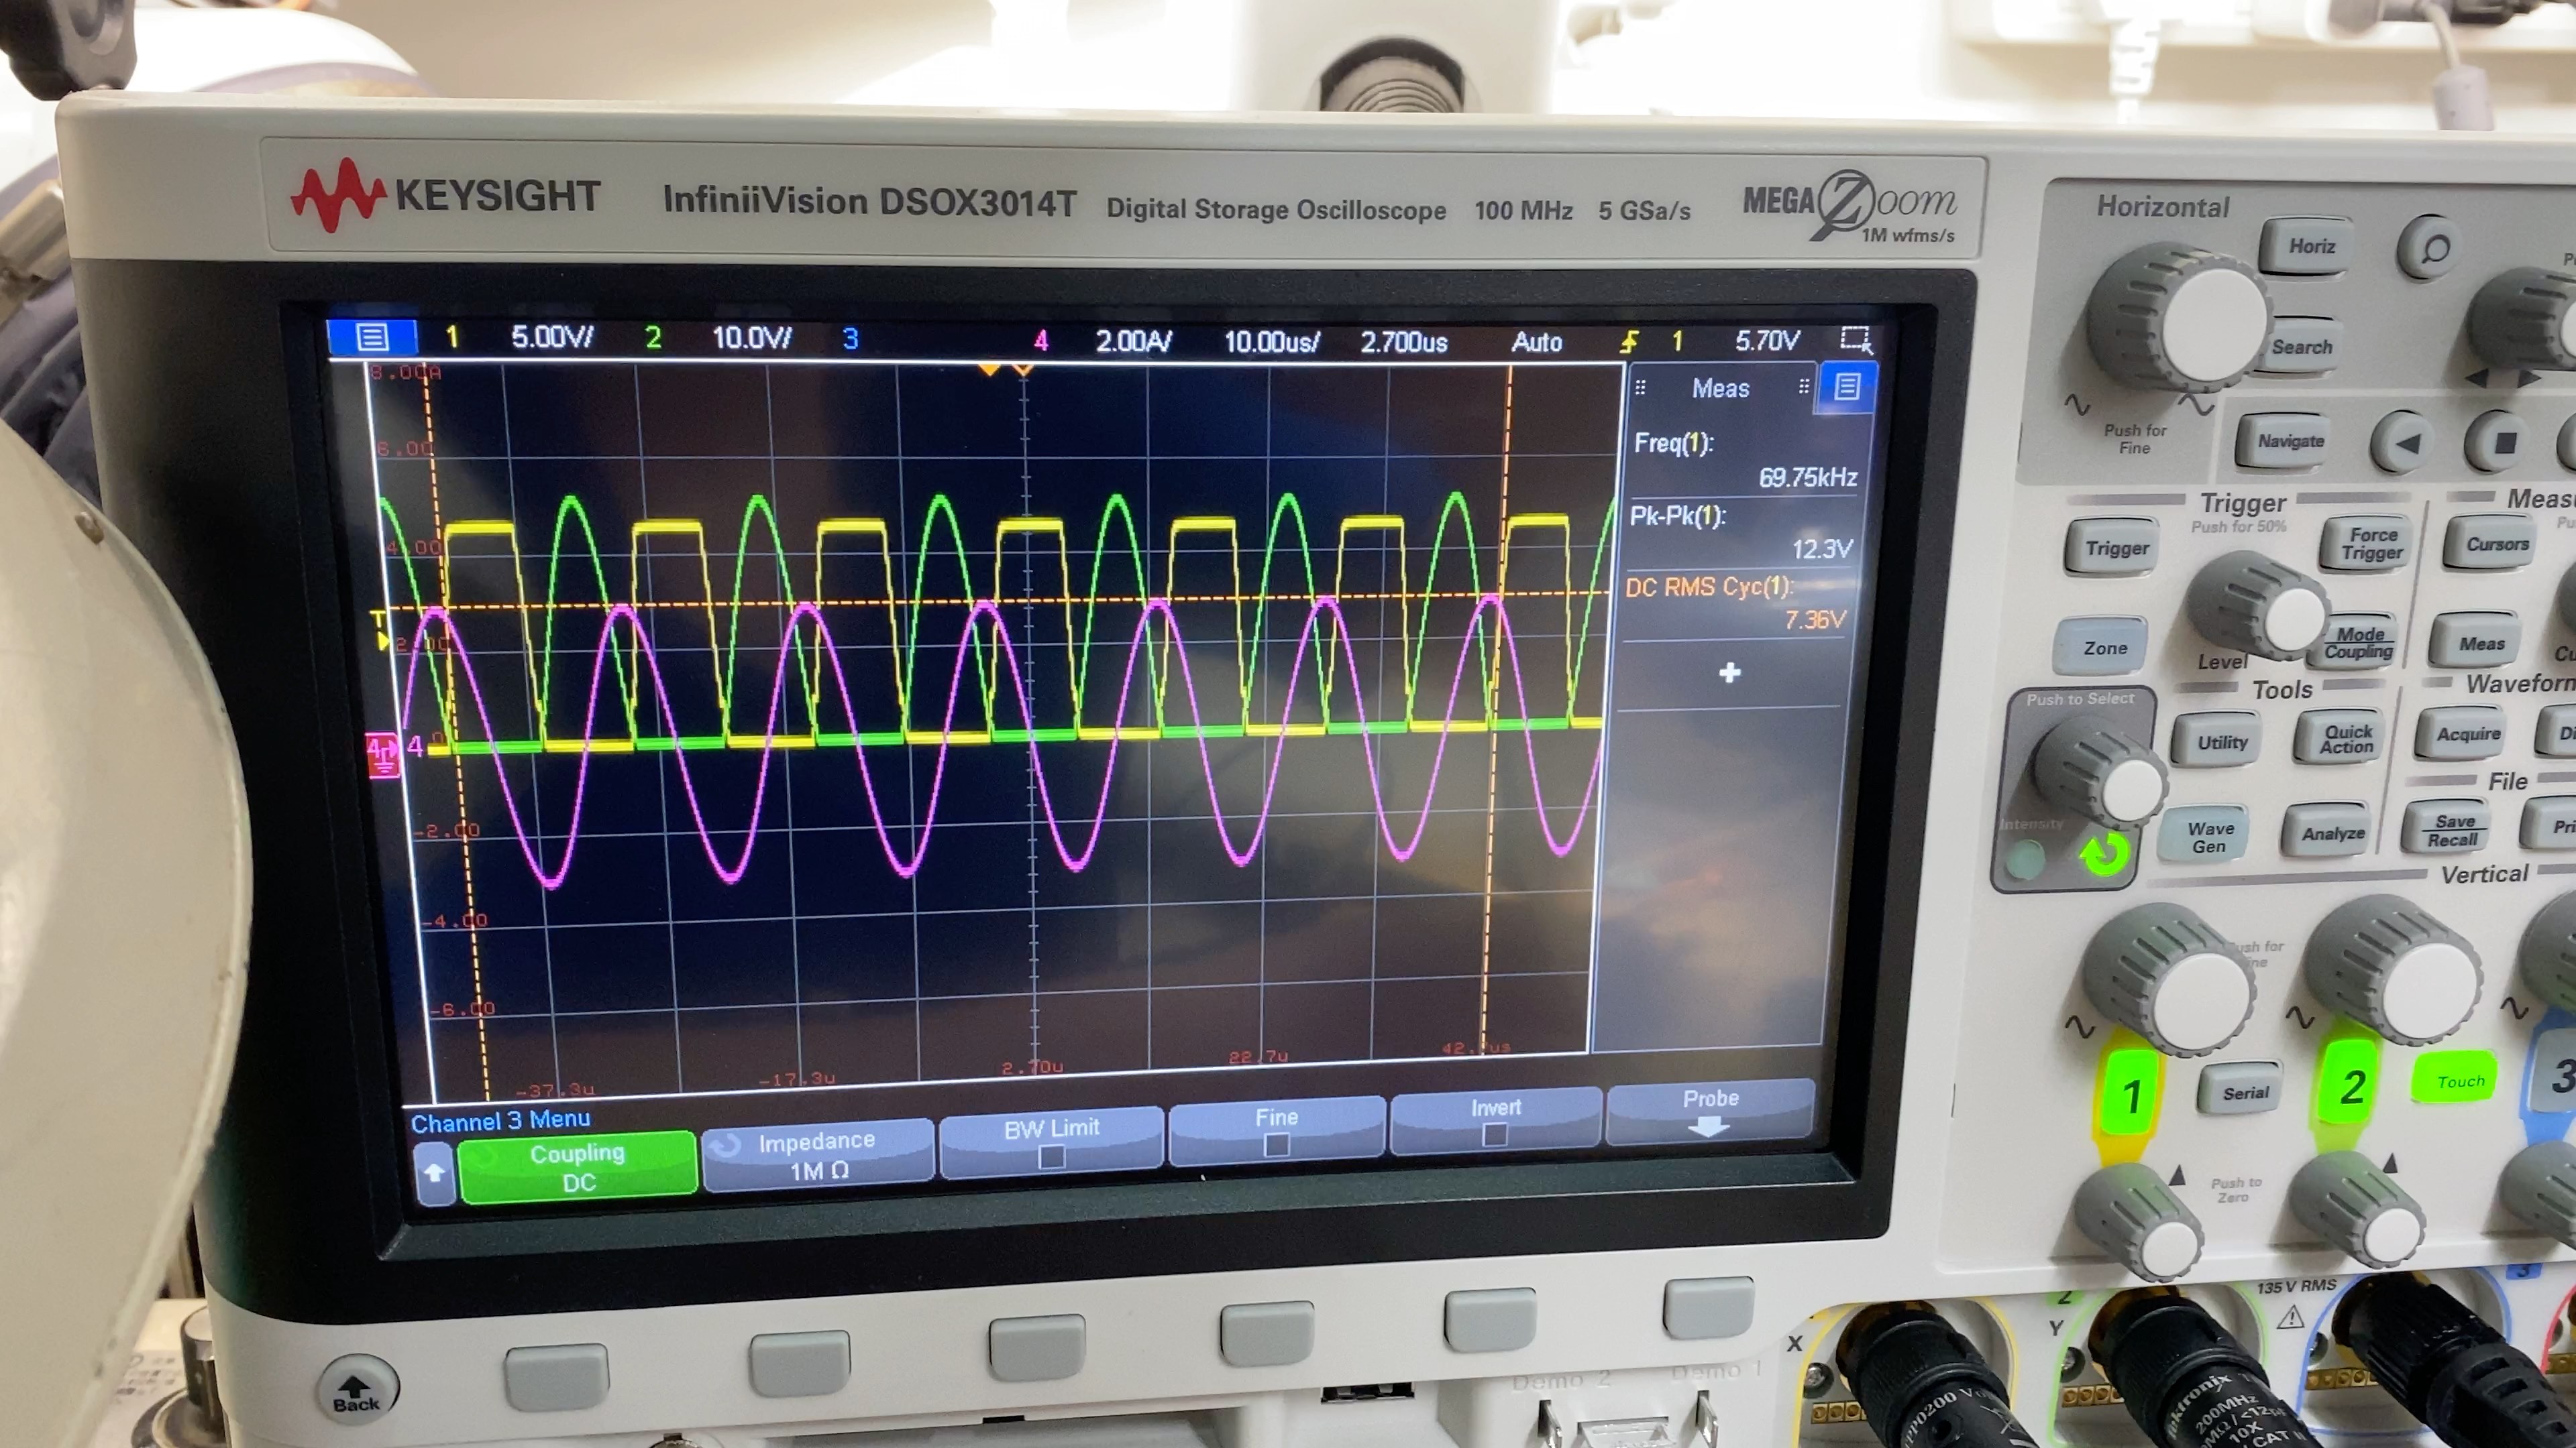The height and width of the screenshot is (1448, 2576).
Task: Tap the zoom box icon at top-right
Action: (x=1855, y=340)
